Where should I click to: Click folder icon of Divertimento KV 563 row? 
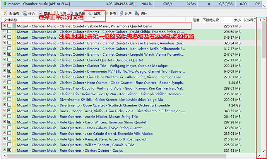click(14, 99)
